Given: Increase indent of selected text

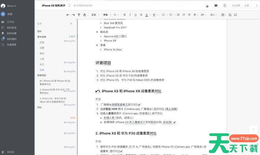Looking at the screenshot, I should point(184,15).
